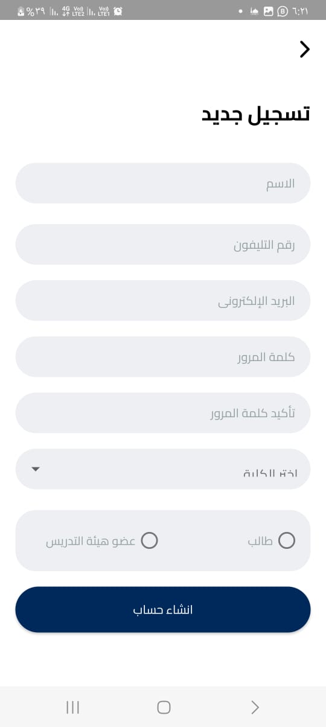Tap the تسجيل جديد page heading
The image size is (326, 727).
256,115
